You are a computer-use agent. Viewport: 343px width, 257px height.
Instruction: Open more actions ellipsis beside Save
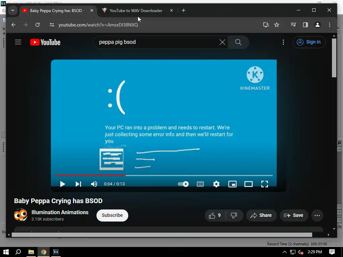pyautogui.click(x=317, y=216)
